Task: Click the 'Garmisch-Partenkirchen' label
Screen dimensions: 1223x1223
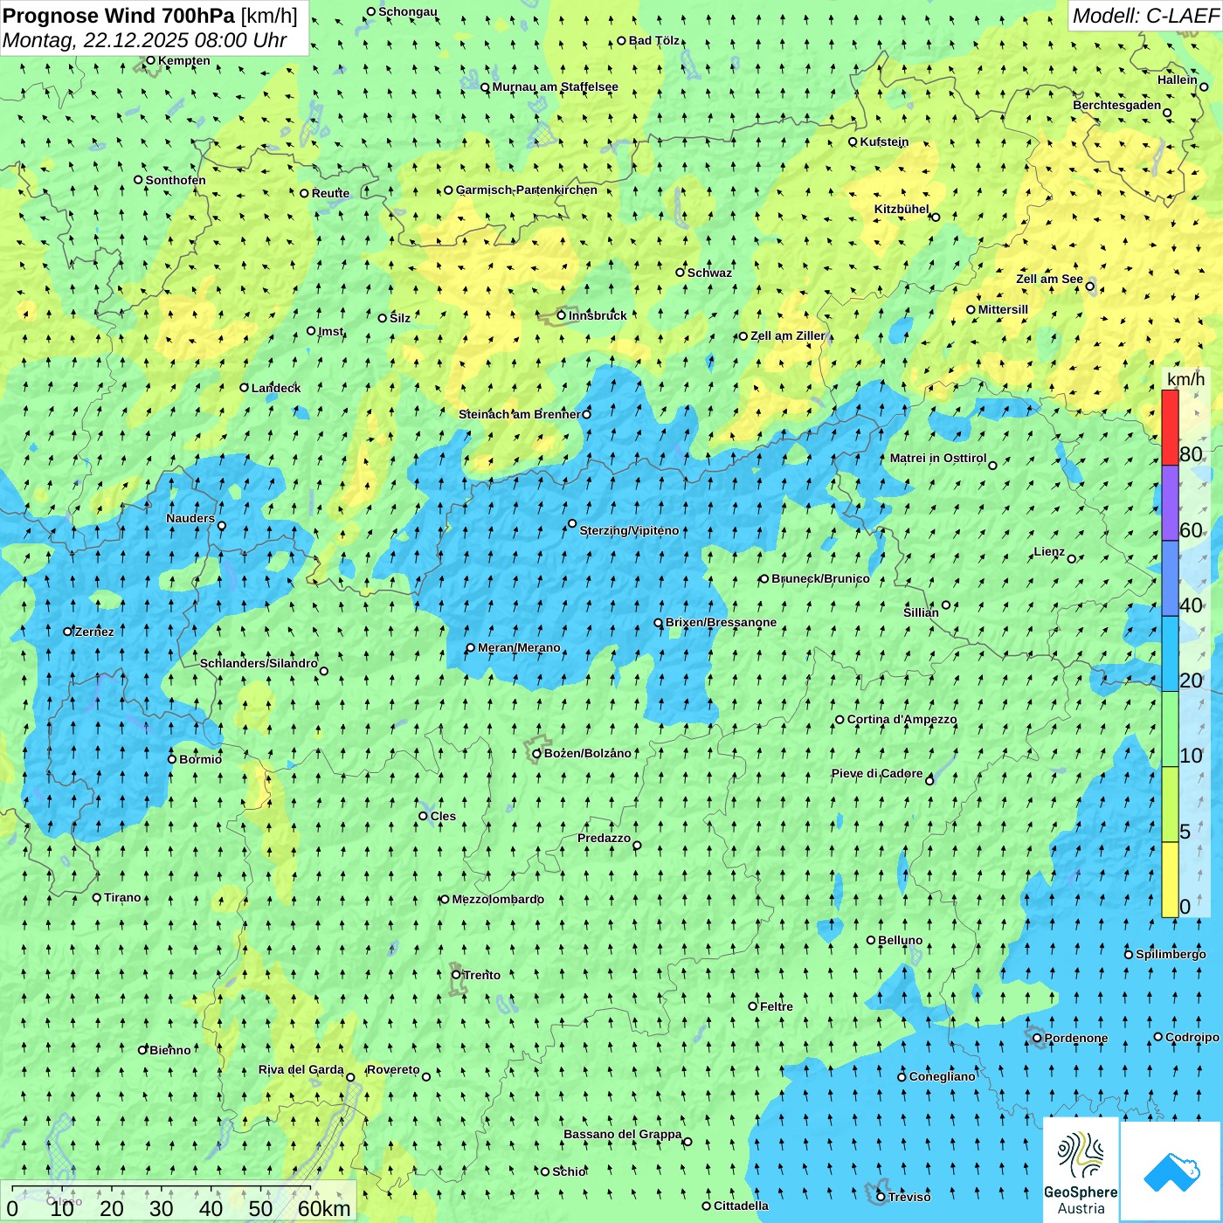Action: coord(527,190)
